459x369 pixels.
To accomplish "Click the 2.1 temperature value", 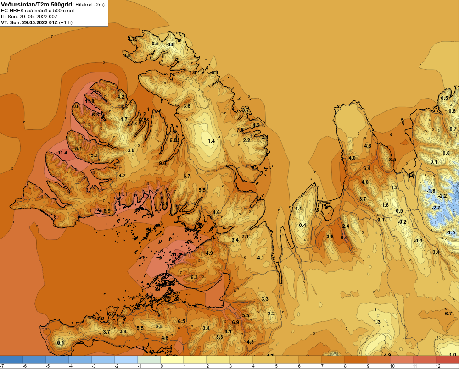I will 265,137.
